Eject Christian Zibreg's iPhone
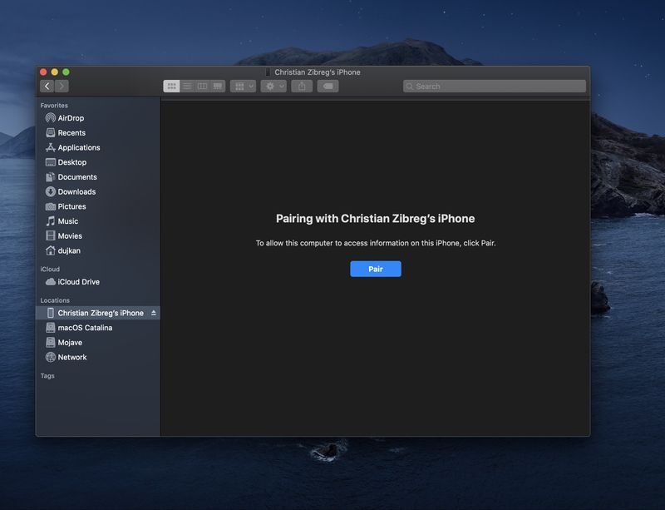The width and height of the screenshot is (665, 510). tap(154, 313)
